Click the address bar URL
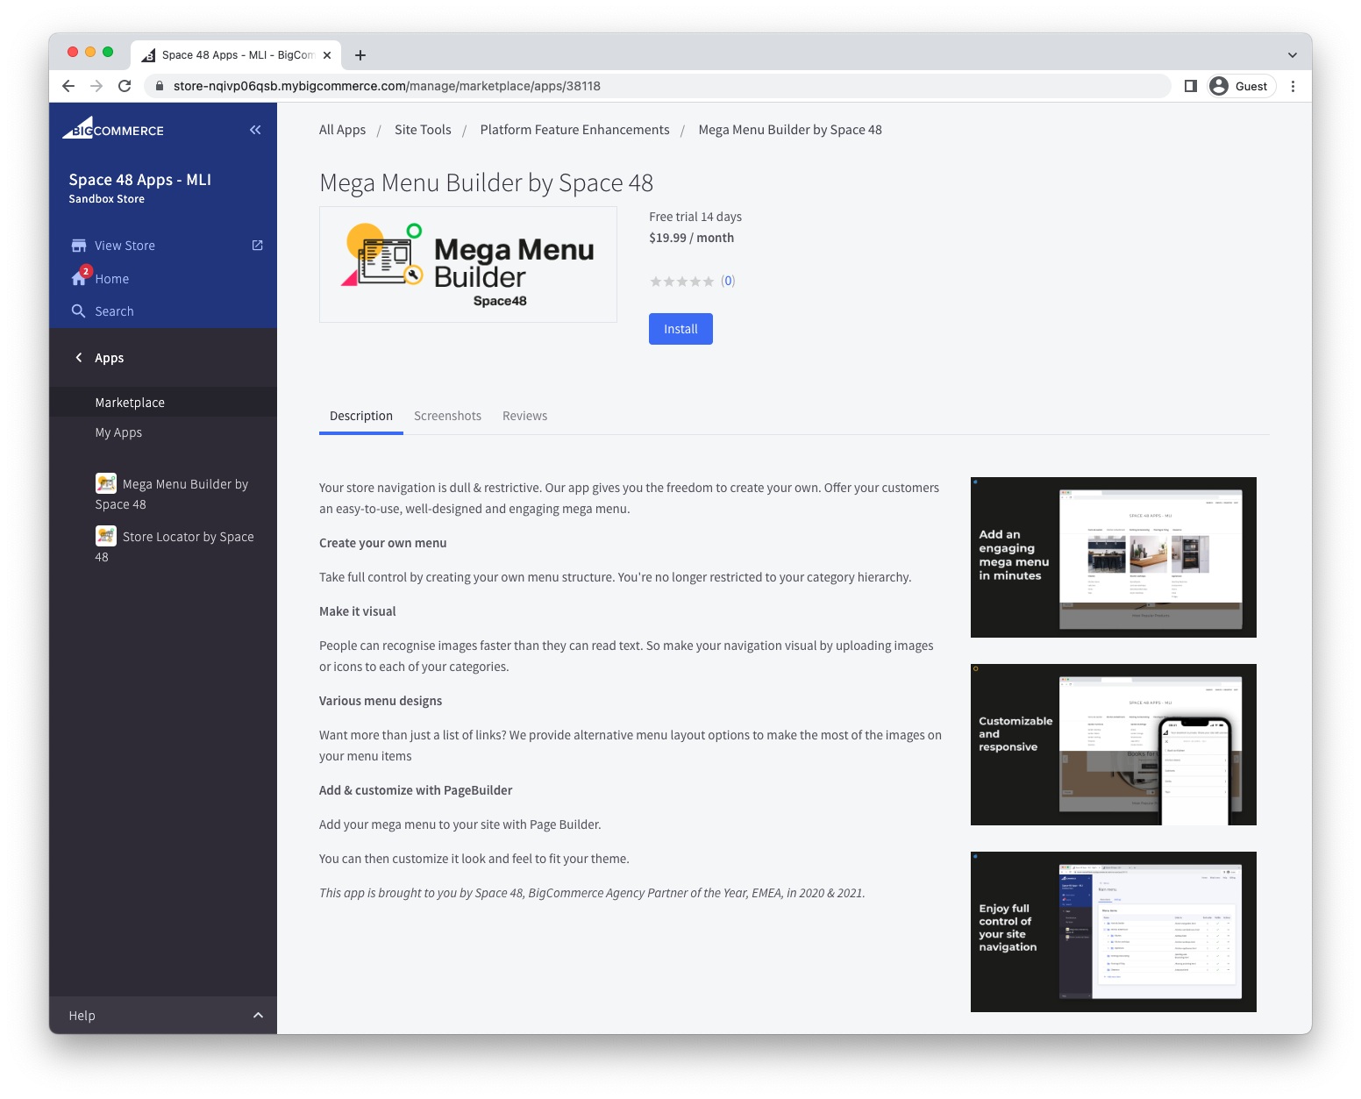Viewport: 1361px width, 1099px height. [387, 86]
